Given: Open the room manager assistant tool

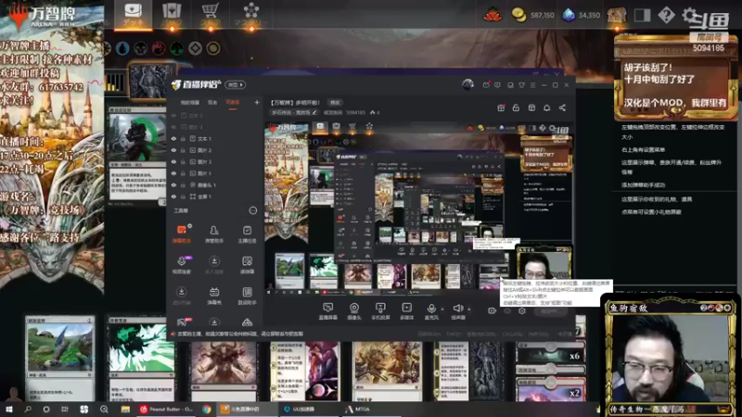Looking at the screenshot, I should tap(214, 234).
